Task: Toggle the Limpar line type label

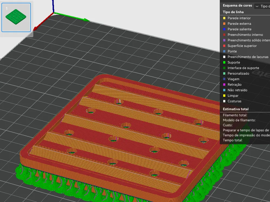Action: pos(233,96)
